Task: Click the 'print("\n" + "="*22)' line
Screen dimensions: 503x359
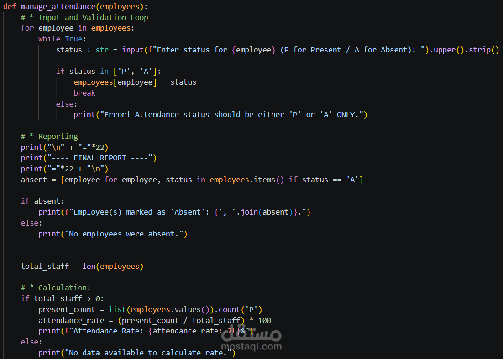Action: (x=65, y=147)
